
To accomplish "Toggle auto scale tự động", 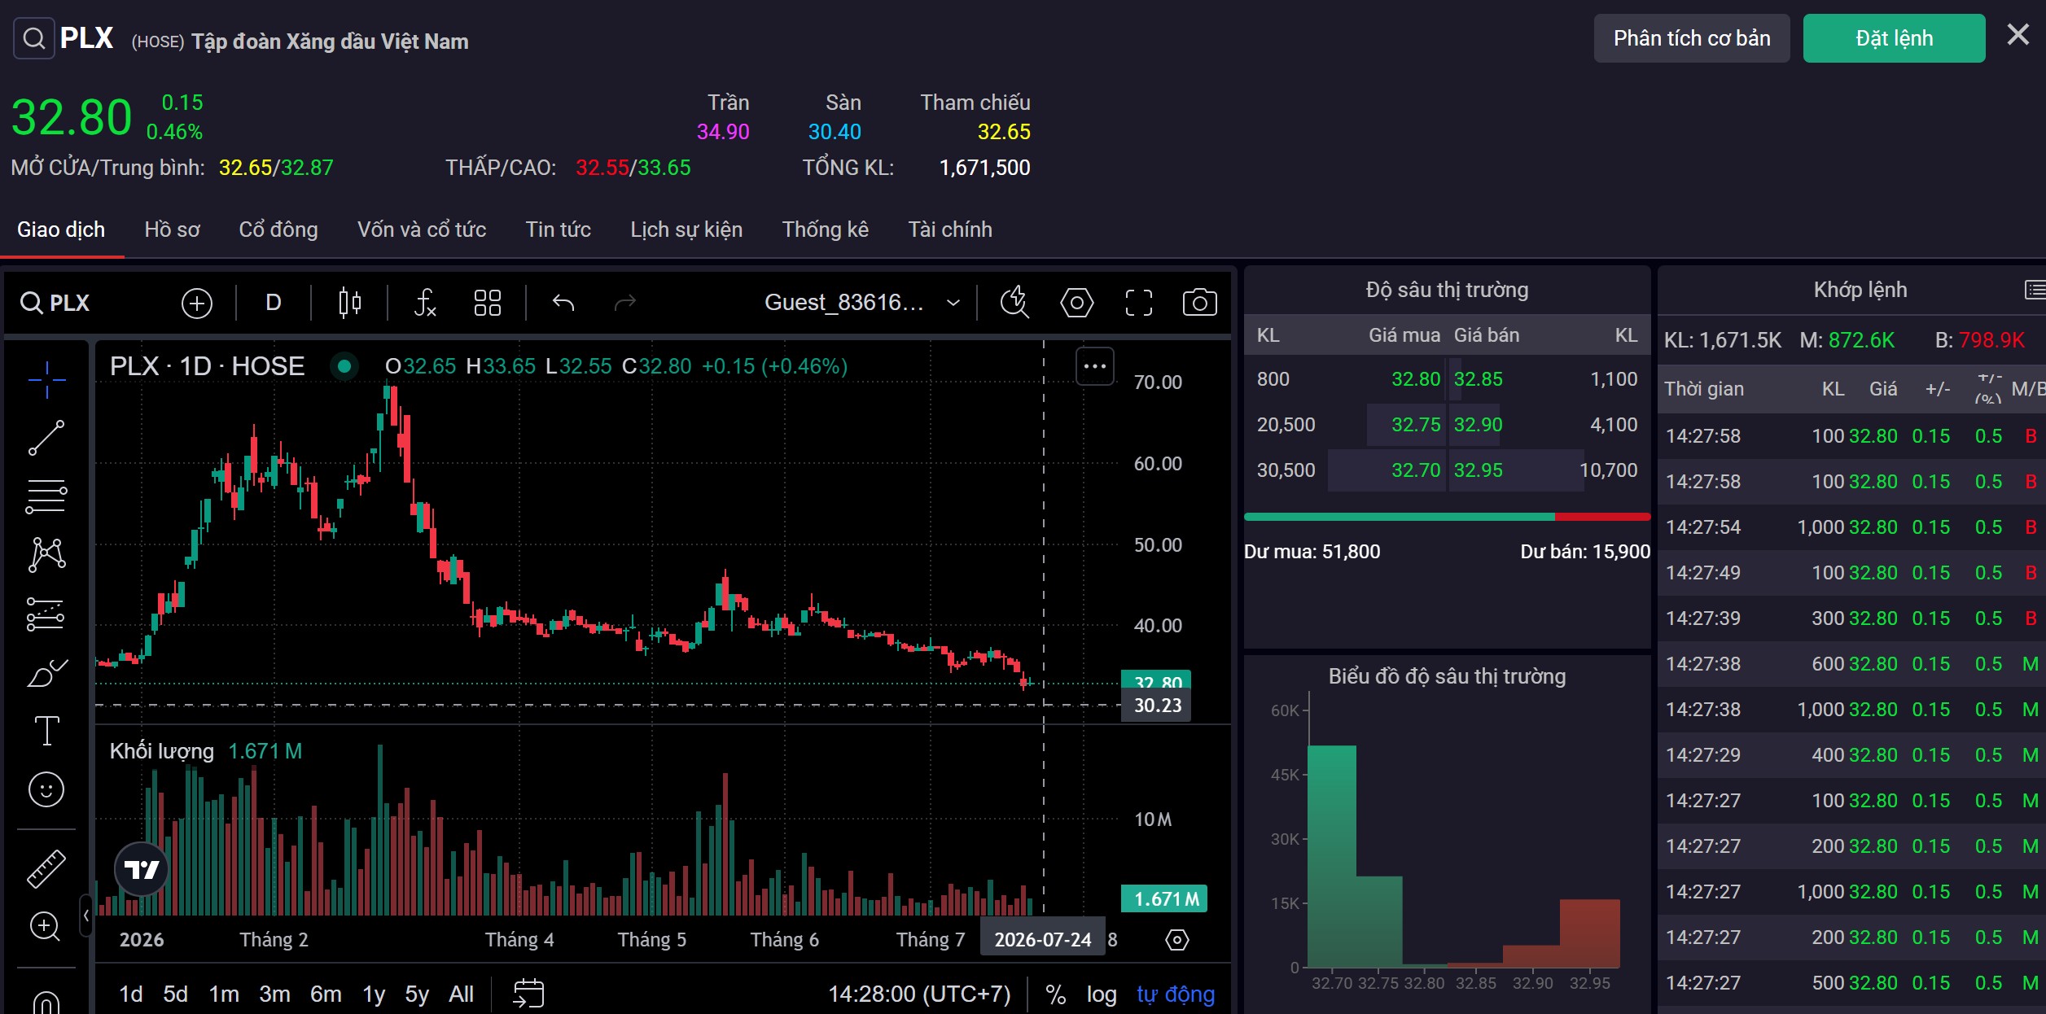I will click(1175, 994).
